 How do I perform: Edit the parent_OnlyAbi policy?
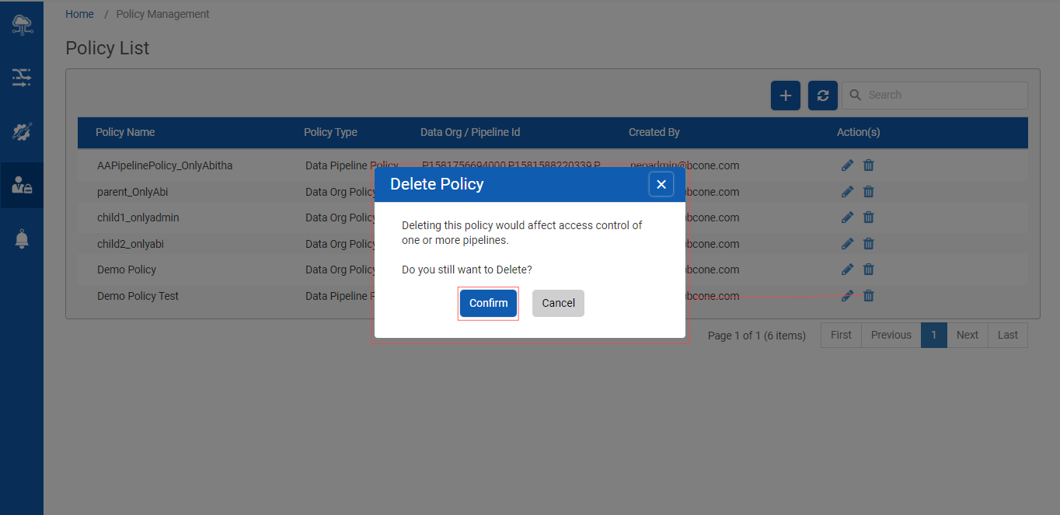(847, 192)
